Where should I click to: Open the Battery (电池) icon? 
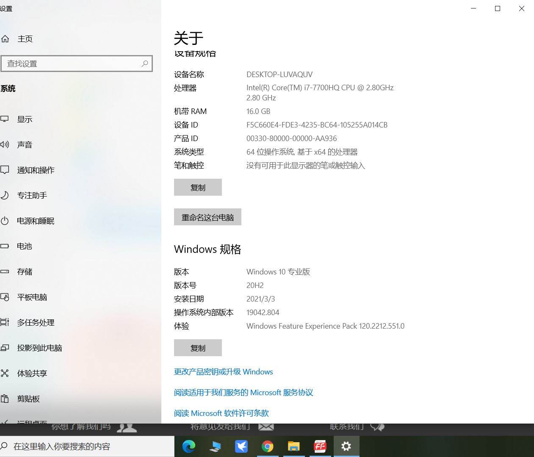point(5,246)
